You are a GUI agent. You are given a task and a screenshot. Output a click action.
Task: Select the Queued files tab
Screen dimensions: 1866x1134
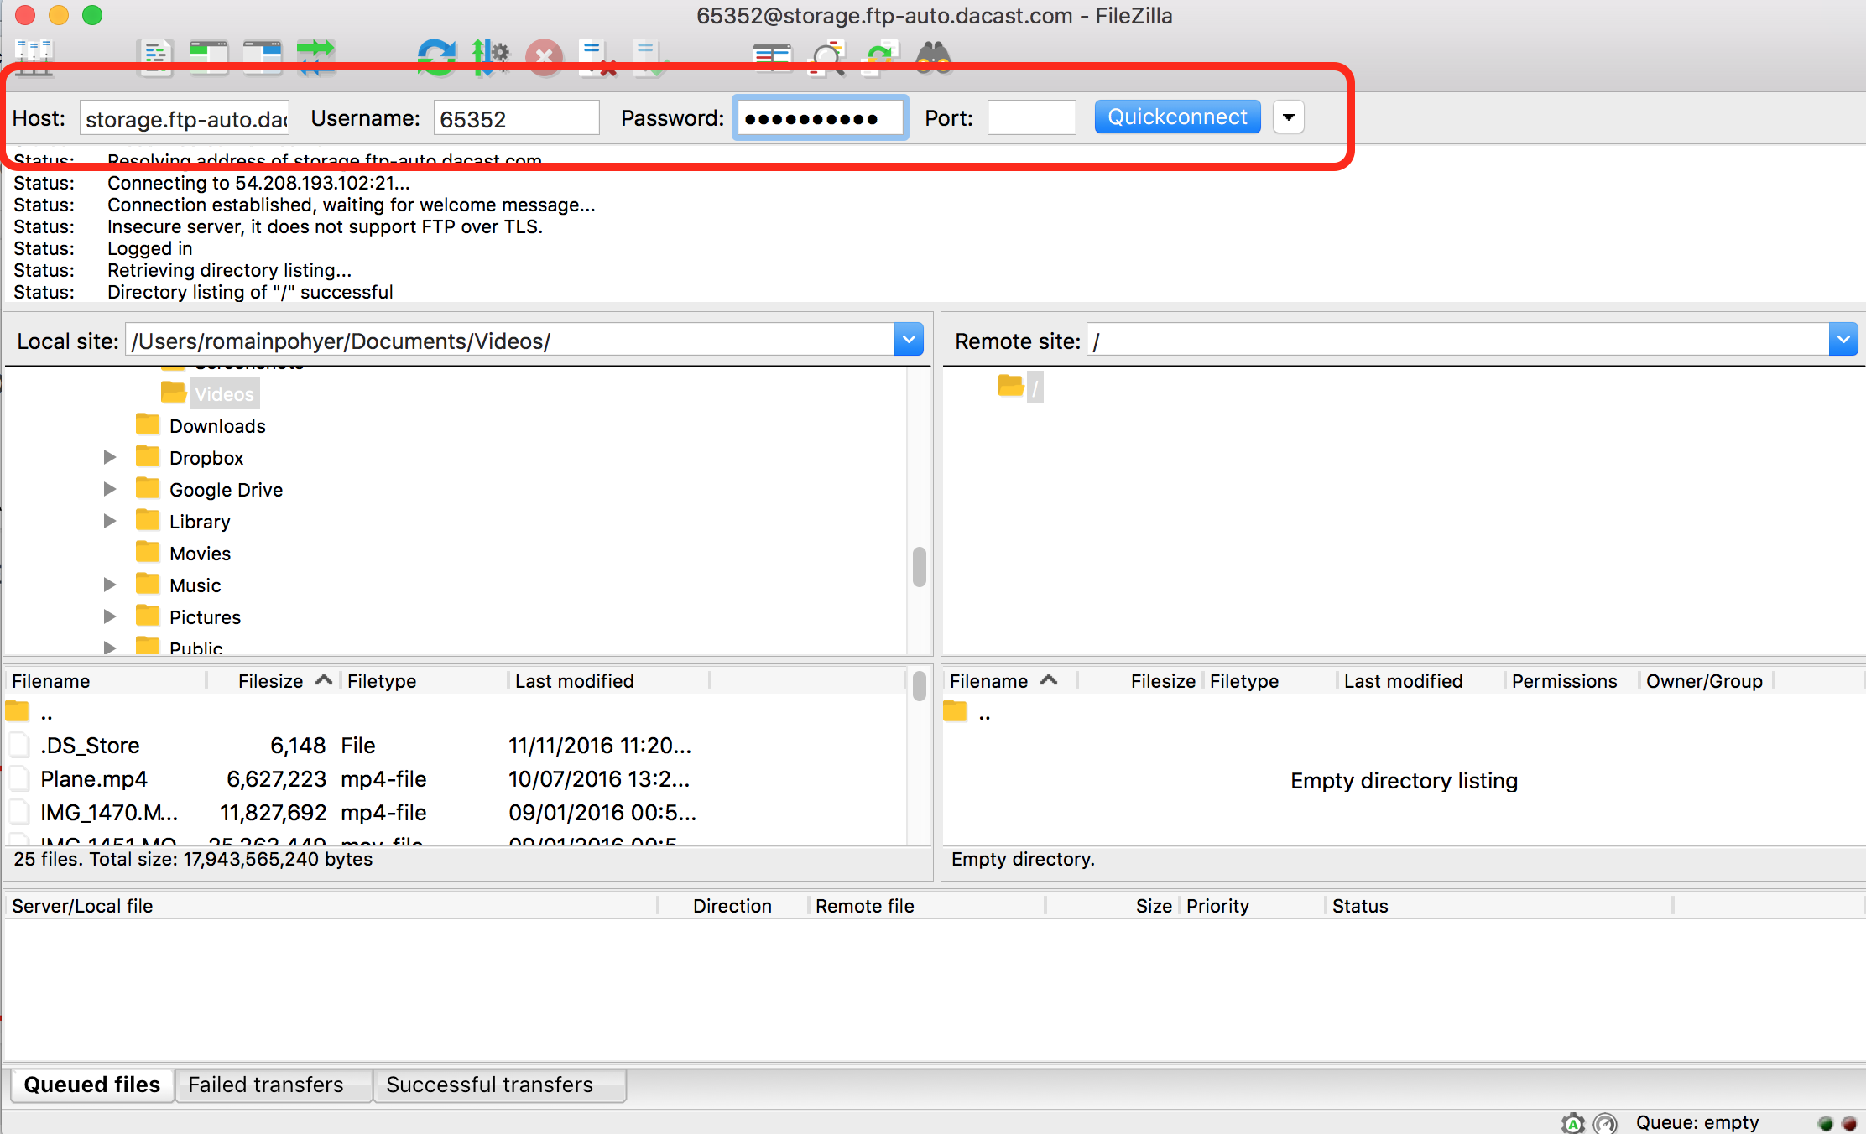coord(92,1085)
